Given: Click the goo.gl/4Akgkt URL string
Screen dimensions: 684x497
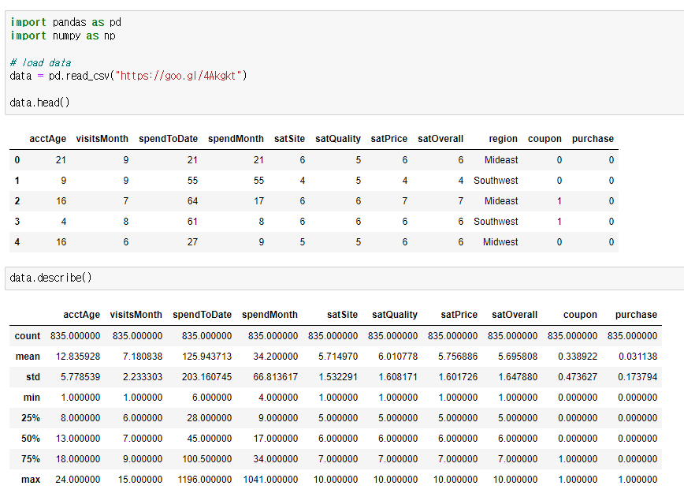Looking at the screenshot, I should 178,76.
